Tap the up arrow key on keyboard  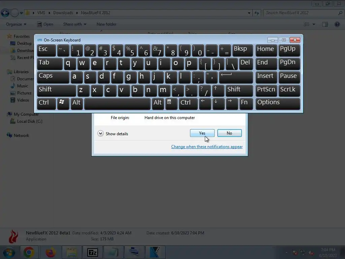tap(218, 91)
